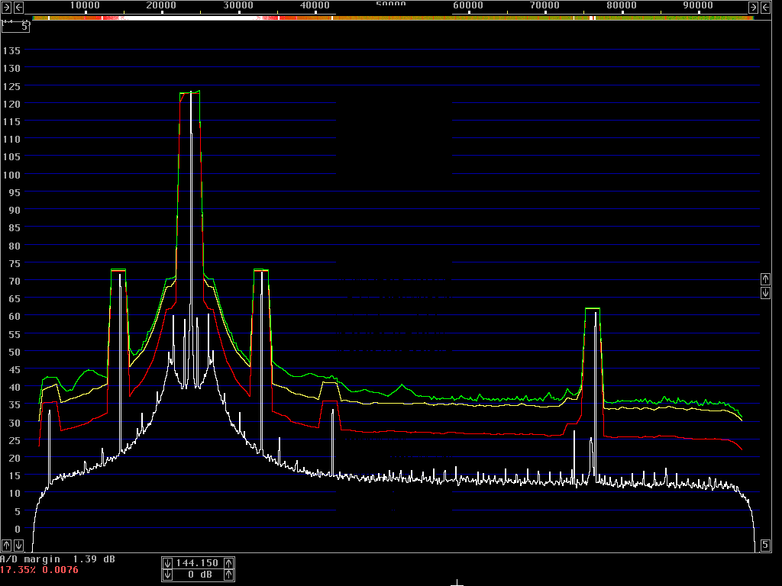Screen dimensions: 782x586
Task: Click the 75 dB scale label
Action: coord(15,263)
